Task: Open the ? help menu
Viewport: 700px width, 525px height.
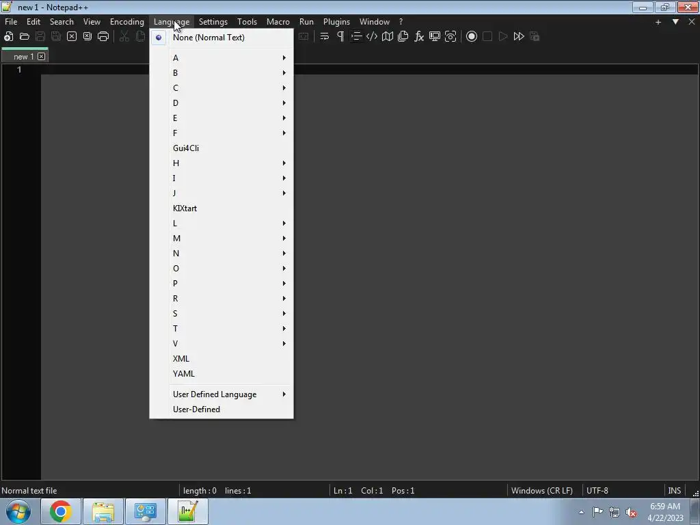Action: tap(401, 21)
